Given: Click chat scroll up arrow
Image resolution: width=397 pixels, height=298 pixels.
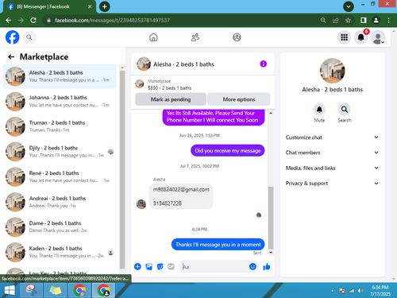Looking at the screenshot, I should pyautogui.click(x=271, y=113).
